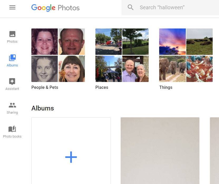
Task: Open the elephants photo thumbnail
Action: click(172, 69)
